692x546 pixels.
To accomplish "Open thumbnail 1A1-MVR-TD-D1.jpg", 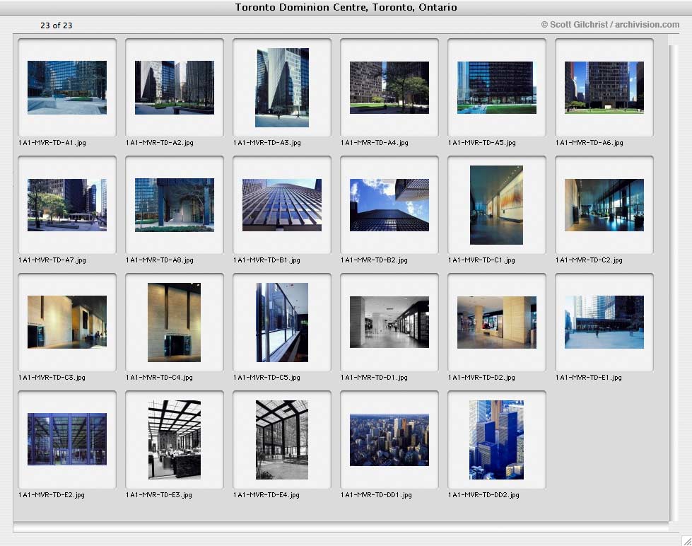I will click(x=389, y=322).
